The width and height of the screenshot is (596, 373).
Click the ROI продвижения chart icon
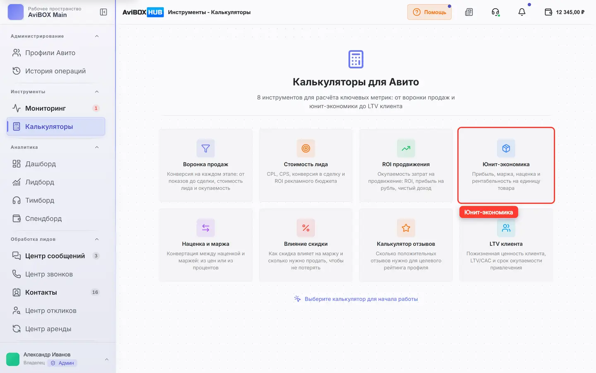pyautogui.click(x=406, y=148)
